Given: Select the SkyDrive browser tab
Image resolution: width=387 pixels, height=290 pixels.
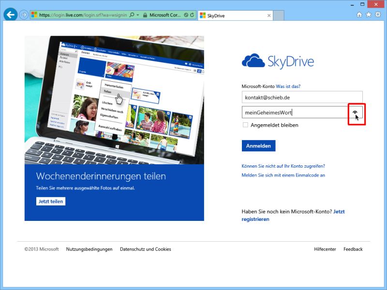Looking at the screenshot, I should point(235,15).
